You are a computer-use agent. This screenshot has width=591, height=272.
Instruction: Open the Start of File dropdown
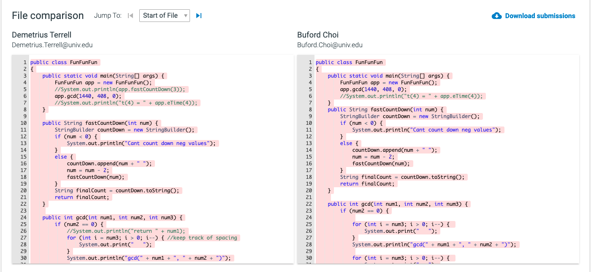tap(164, 16)
